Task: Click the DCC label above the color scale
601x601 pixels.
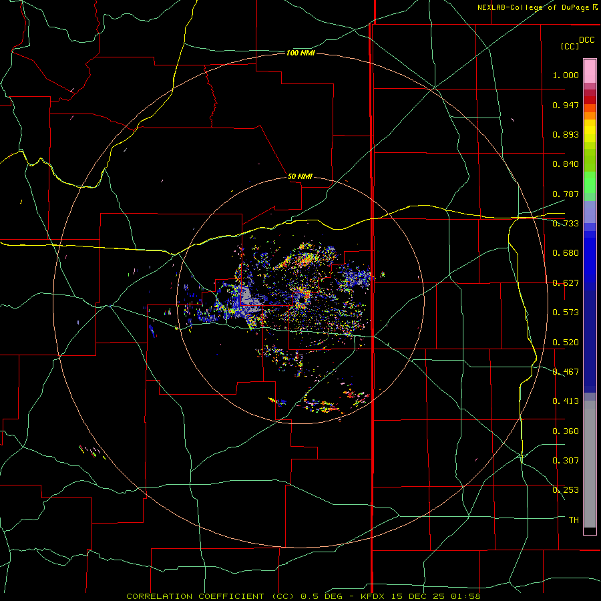Action: coord(586,40)
